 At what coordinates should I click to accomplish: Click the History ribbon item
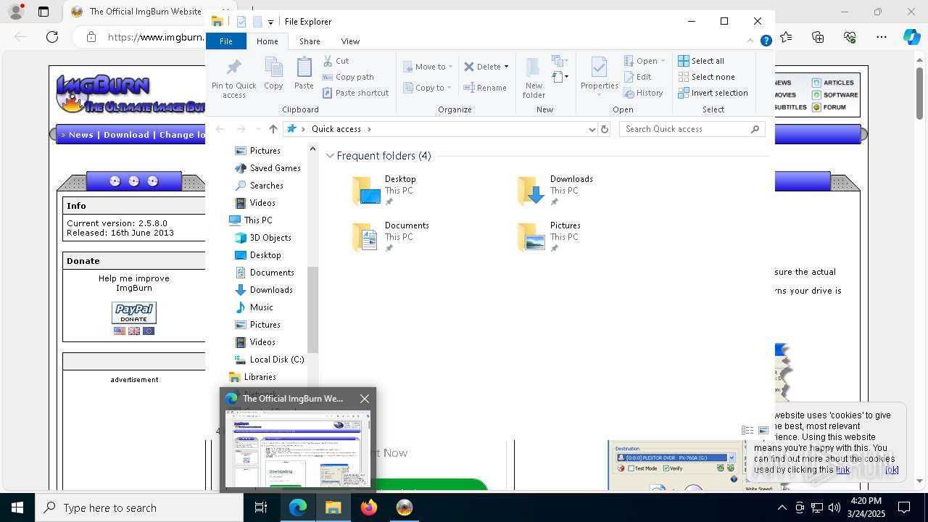pos(643,93)
